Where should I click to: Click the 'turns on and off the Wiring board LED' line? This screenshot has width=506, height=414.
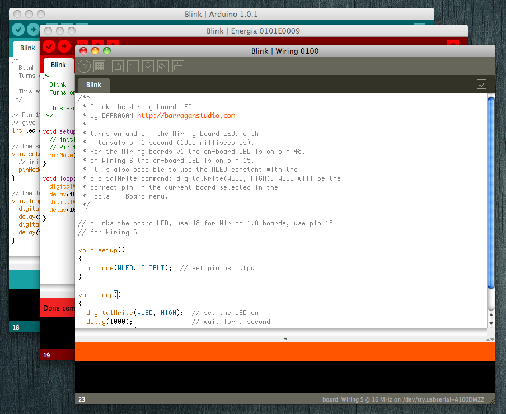tap(170, 134)
